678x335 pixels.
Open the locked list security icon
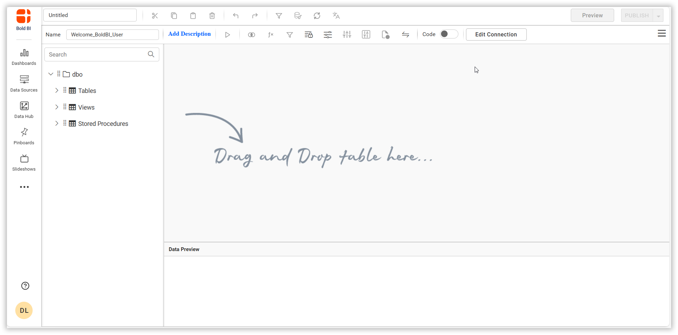[x=308, y=35]
